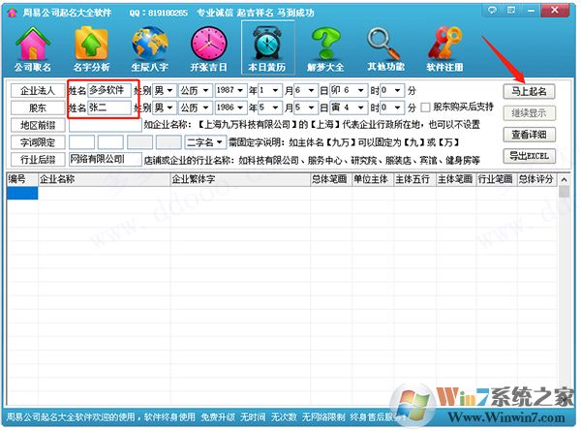Image resolution: width=581 pixels, height=431 pixels.
Task: Click the 行业后缀 button
Action: (38, 160)
